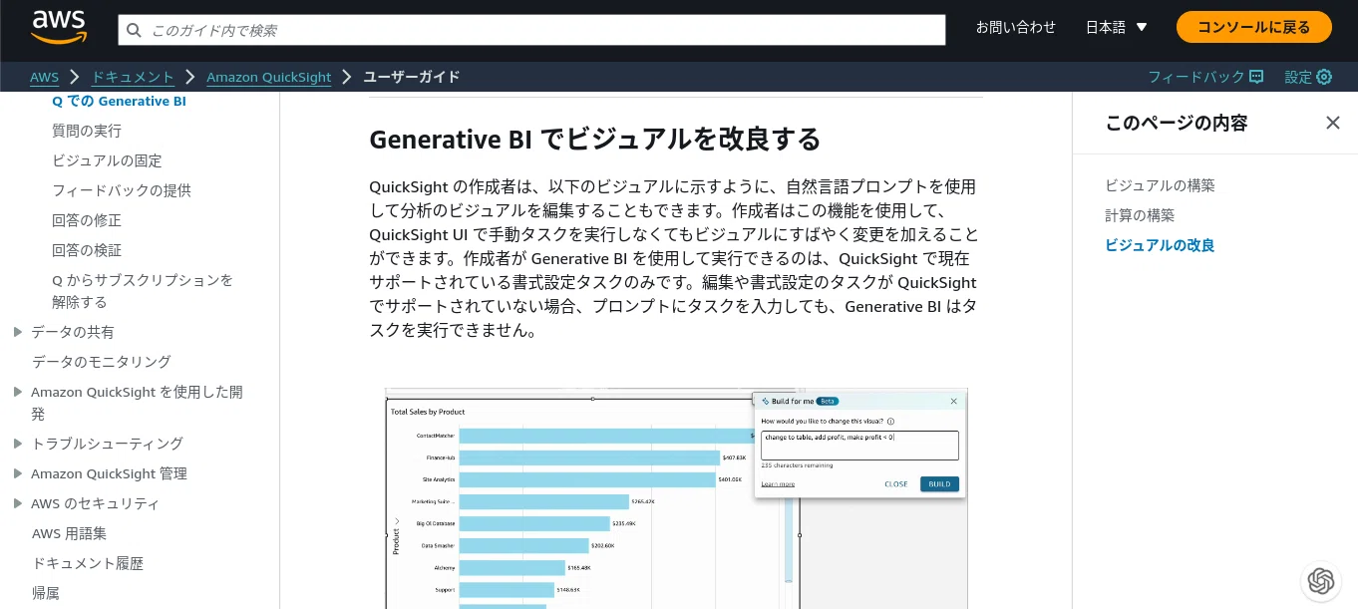Expand the トラブルシューティング arrow
This screenshot has width=1358, height=609.
[18, 444]
